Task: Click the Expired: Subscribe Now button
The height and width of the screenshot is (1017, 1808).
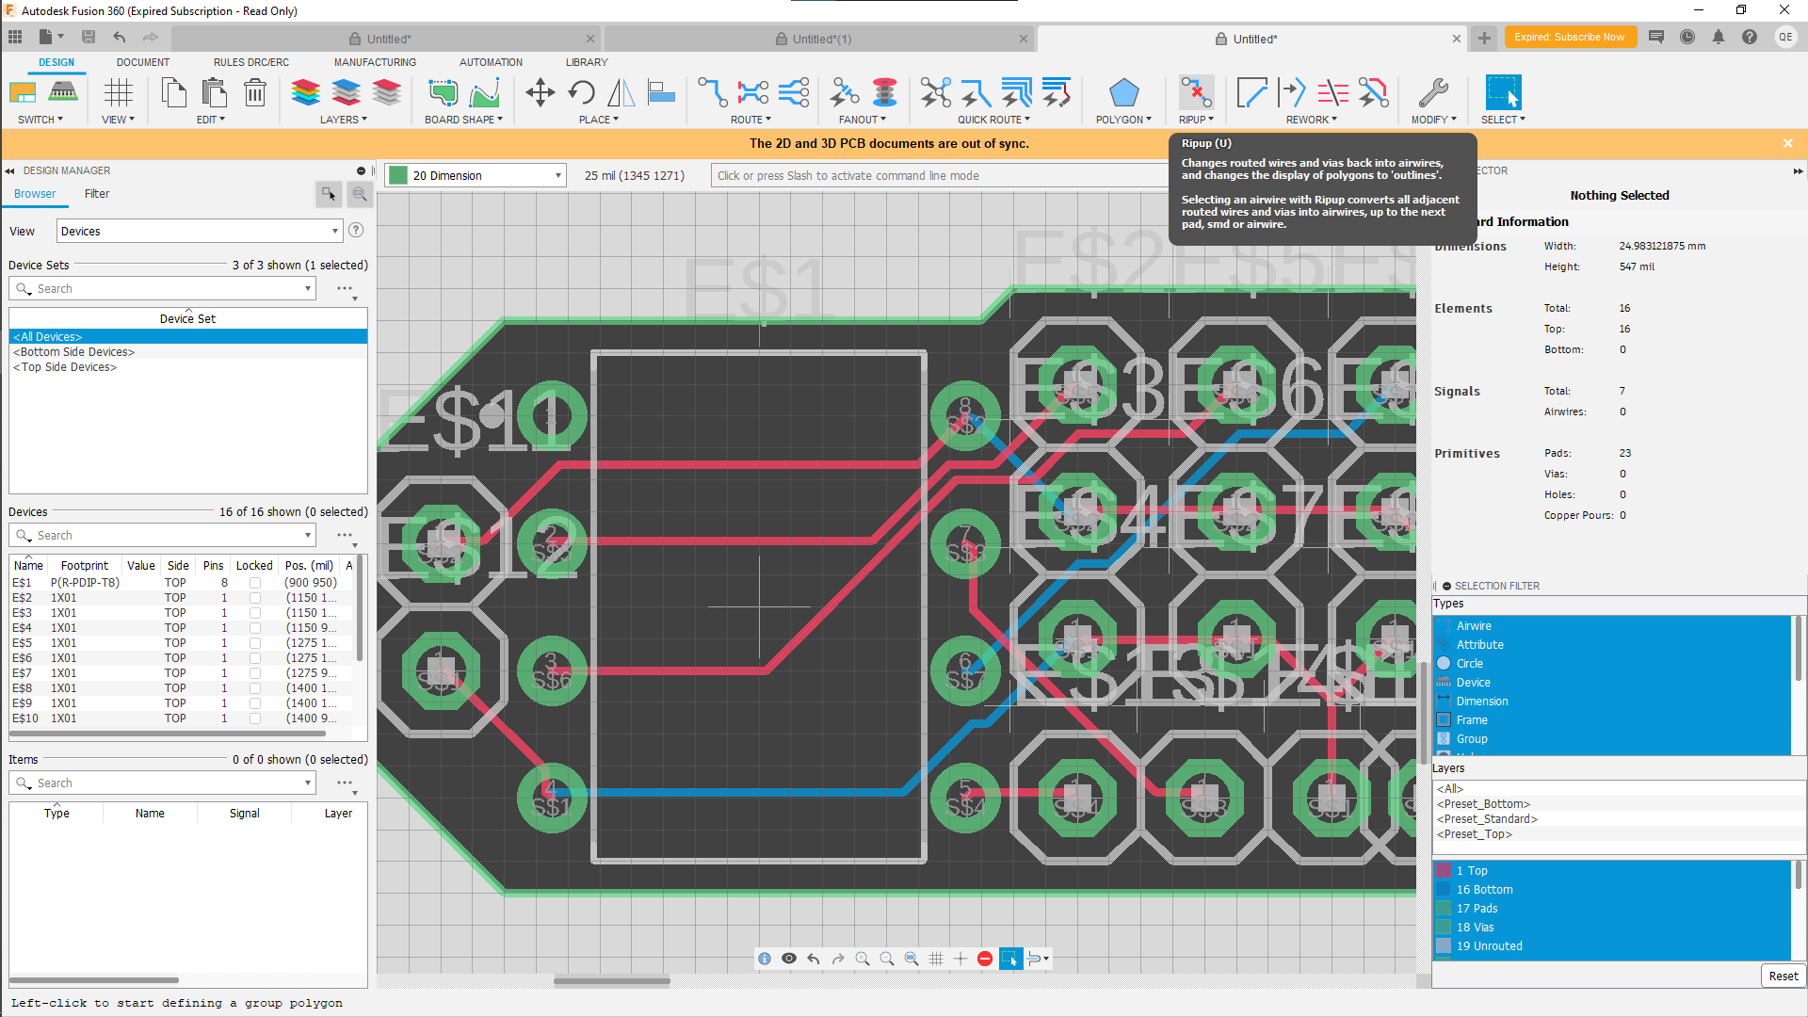Action: point(1570,37)
